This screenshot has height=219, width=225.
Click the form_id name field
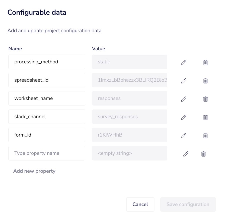tap(47, 135)
